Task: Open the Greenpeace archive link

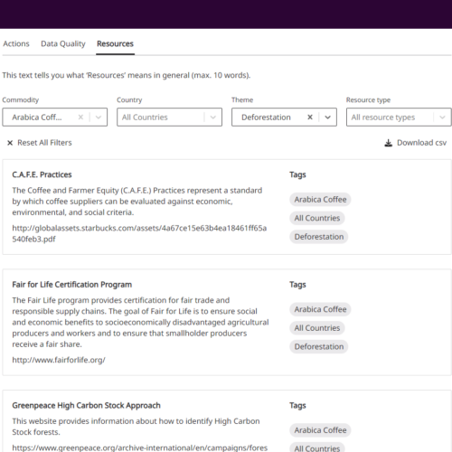Action: [x=140, y=447]
